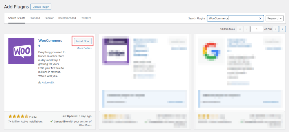Go to the previous results page
This screenshot has height=132, width=289.
coord(247,29)
